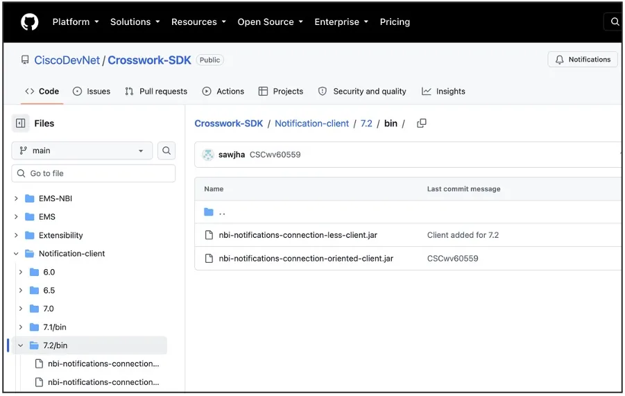Collapse the 7.2/bin folder chevron
The height and width of the screenshot is (396, 625).
[21, 345]
